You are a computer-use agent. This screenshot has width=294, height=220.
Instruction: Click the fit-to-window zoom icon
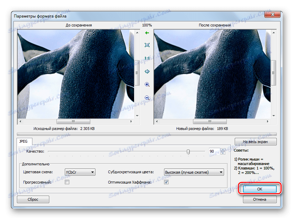(147, 45)
